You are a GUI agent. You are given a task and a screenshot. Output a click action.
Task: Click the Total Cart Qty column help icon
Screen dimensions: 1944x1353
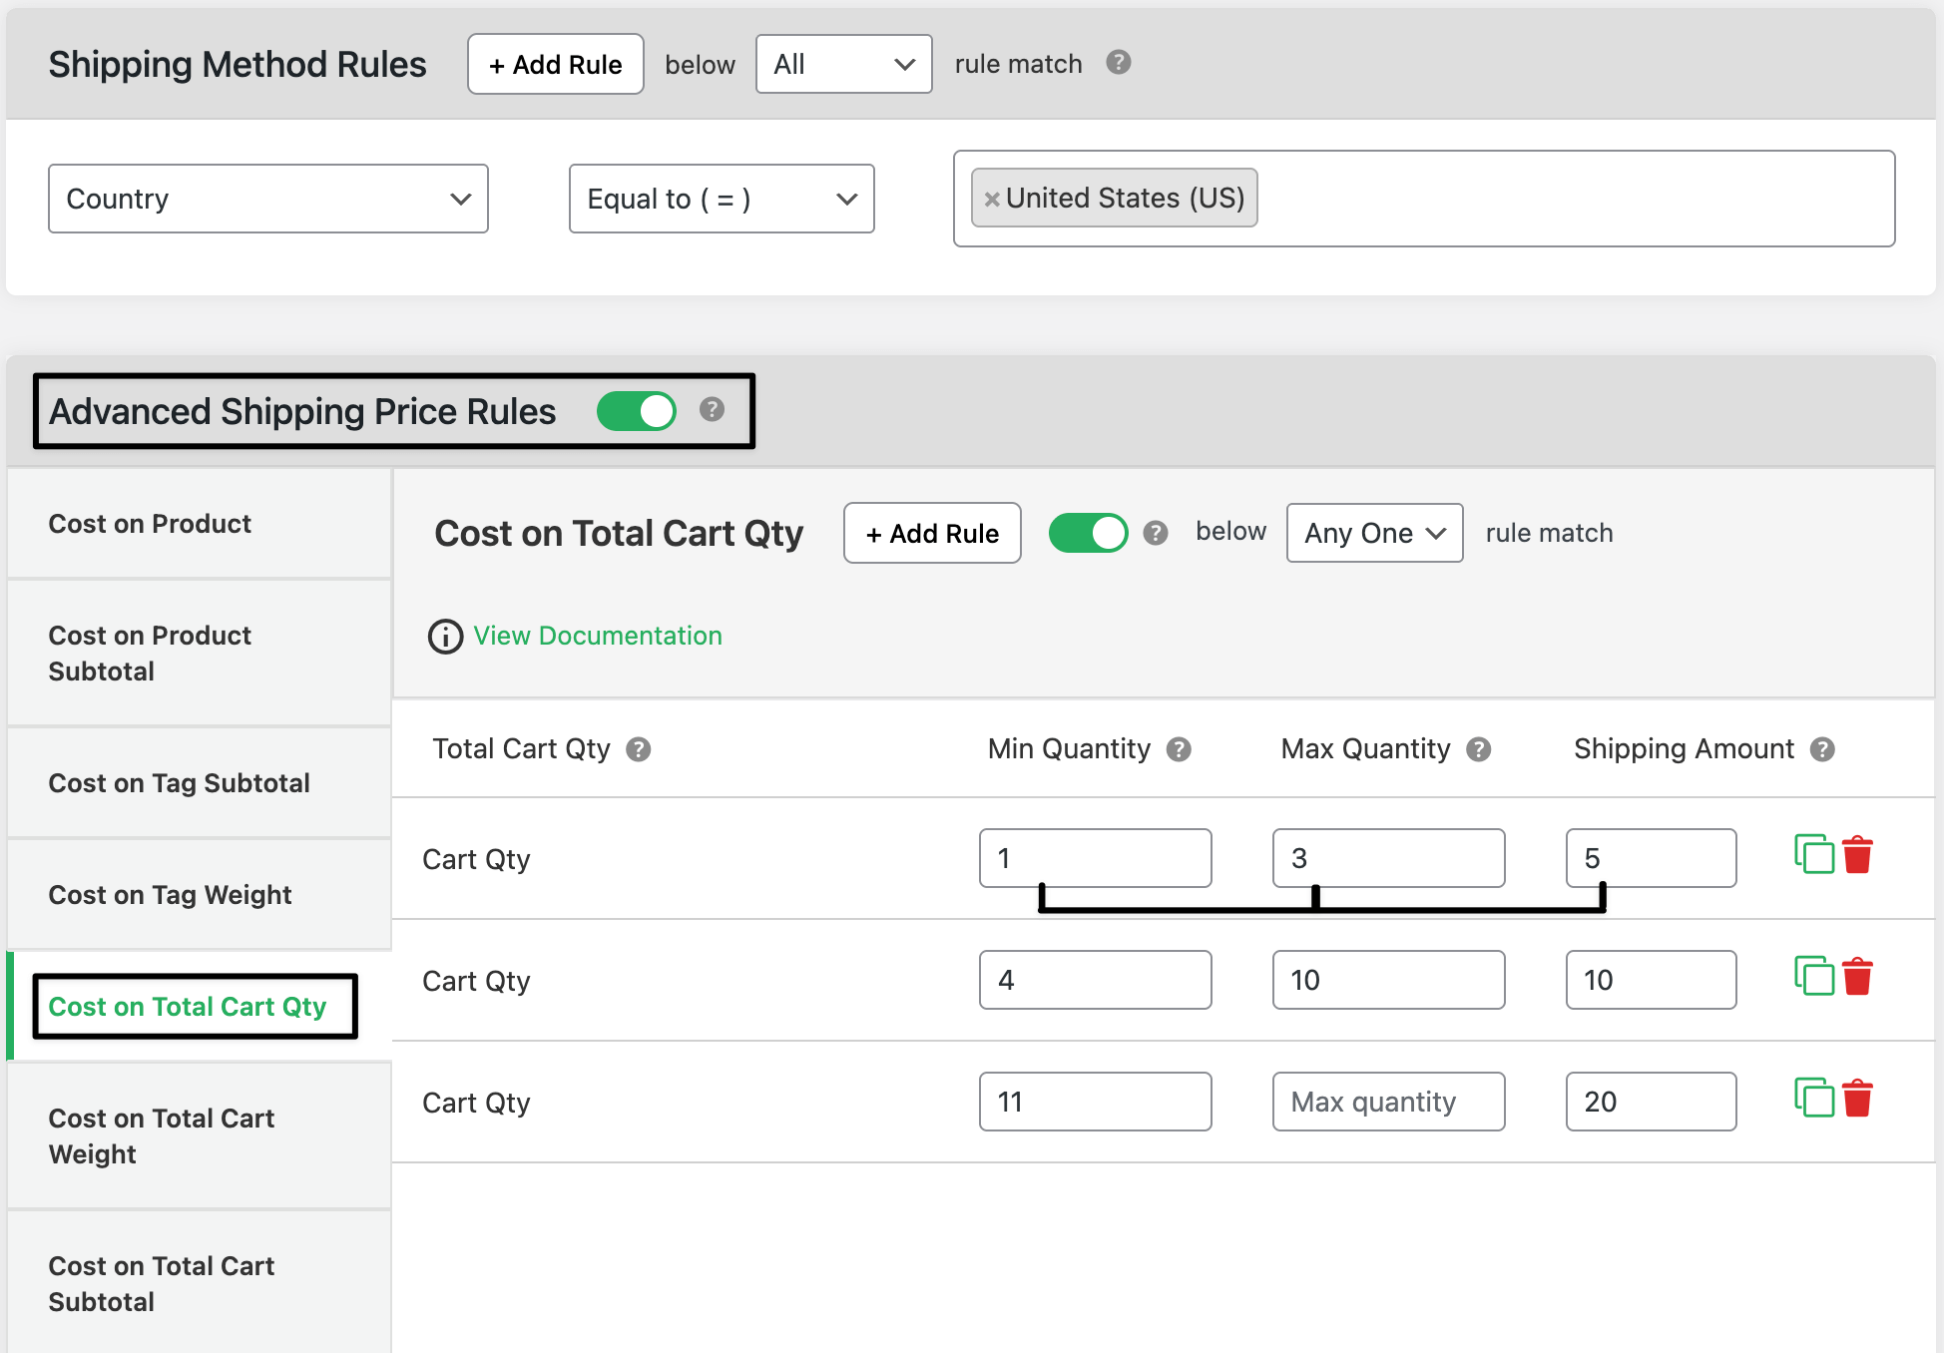(x=639, y=749)
